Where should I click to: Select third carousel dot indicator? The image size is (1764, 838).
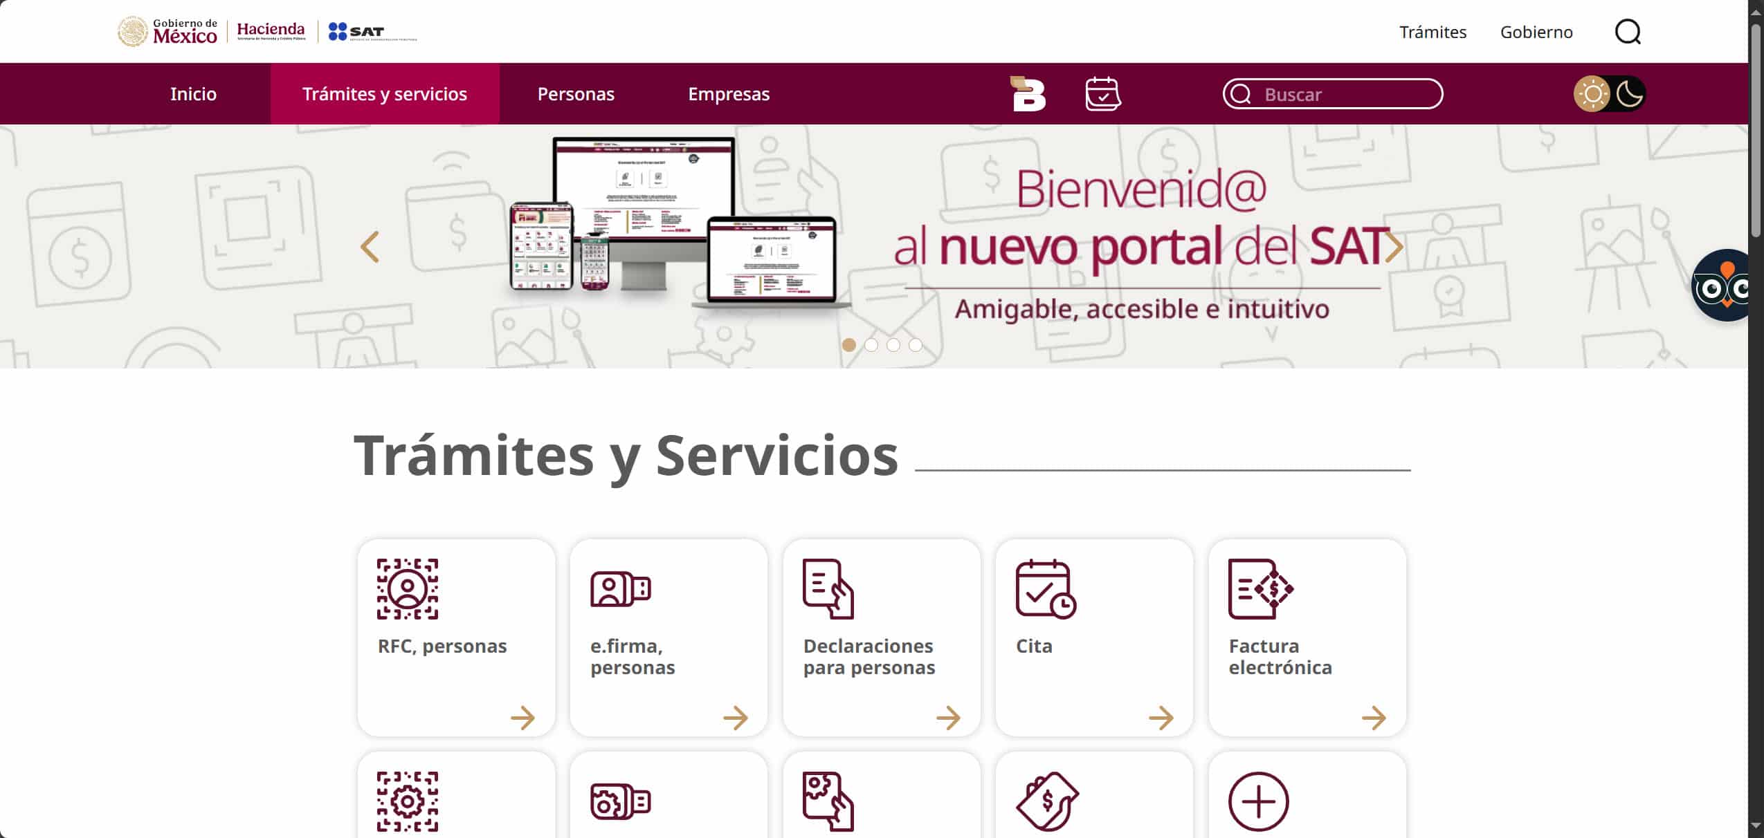click(x=893, y=344)
